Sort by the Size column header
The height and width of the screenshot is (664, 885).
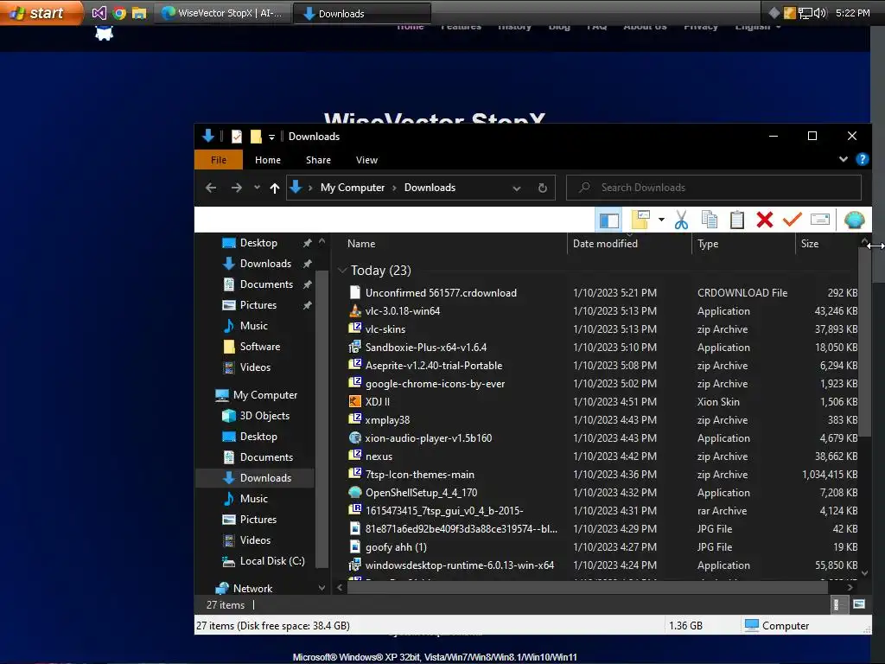pyautogui.click(x=809, y=243)
